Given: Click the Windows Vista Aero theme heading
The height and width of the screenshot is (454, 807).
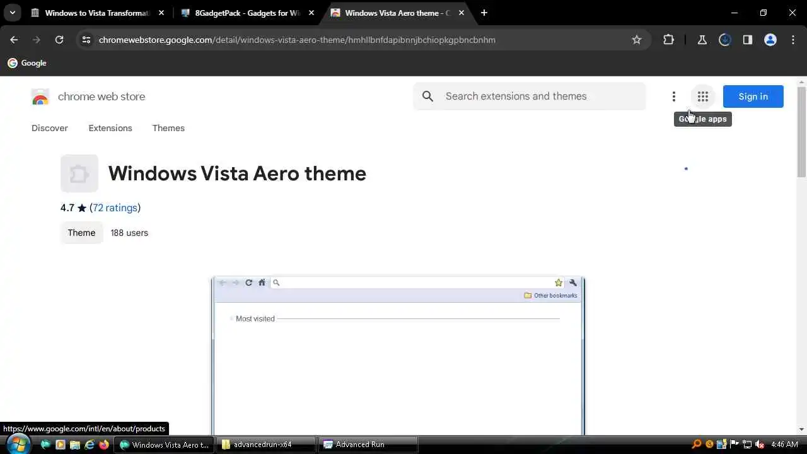Looking at the screenshot, I should [237, 173].
